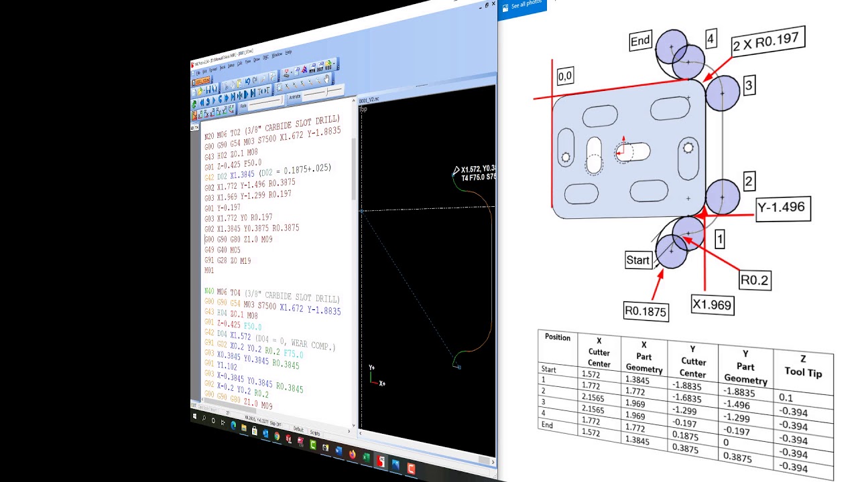Click code line 'G43 H02 Z0.1 M08'
Screen dimensions: 858x482
(231, 153)
